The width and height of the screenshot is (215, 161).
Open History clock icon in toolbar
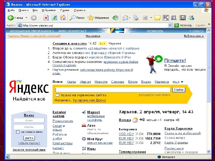(x=115, y=18)
